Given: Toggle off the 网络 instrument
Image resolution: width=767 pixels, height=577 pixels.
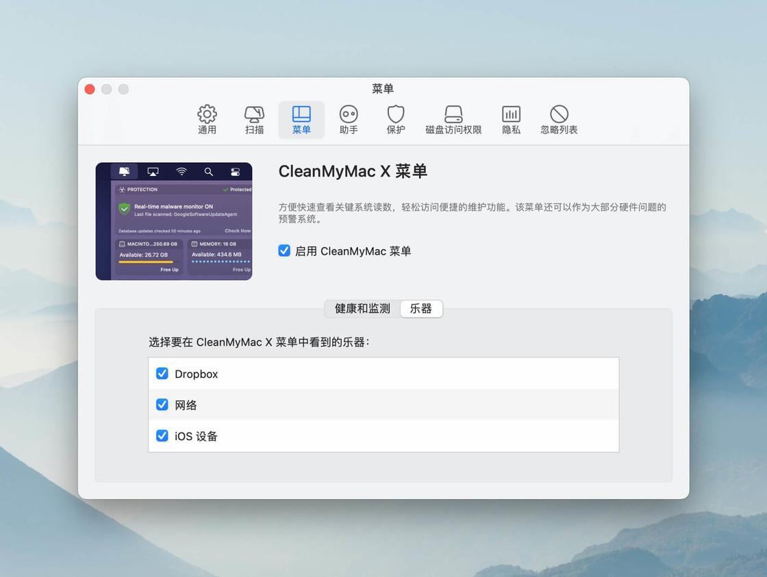Looking at the screenshot, I should 162,405.
